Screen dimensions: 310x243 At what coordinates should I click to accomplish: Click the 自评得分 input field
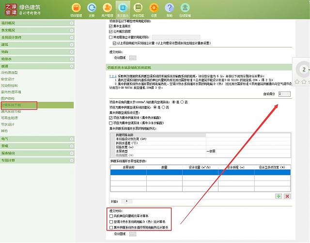[x=284, y=94]
